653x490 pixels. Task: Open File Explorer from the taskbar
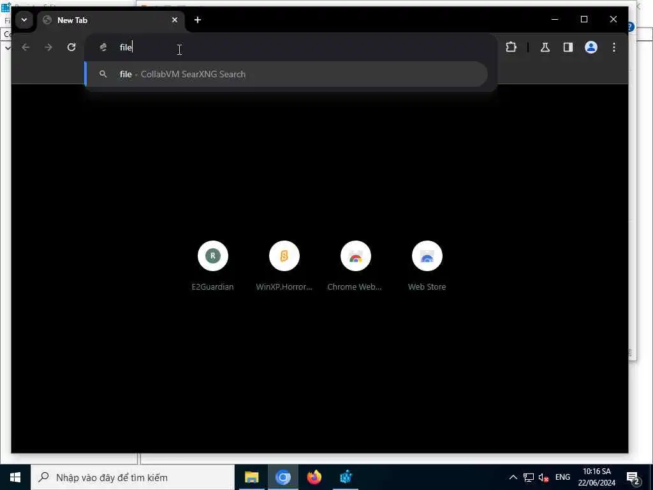pos(251,477)
